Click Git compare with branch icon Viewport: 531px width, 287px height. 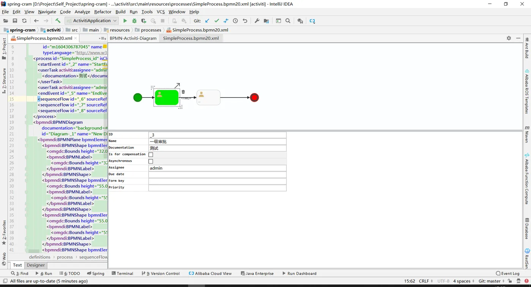[226, 21]
